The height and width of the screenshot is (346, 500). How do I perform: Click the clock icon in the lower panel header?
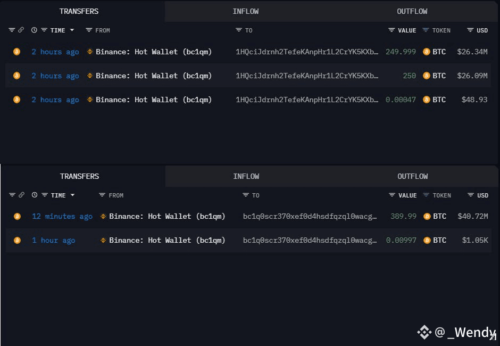click(35, 195)
